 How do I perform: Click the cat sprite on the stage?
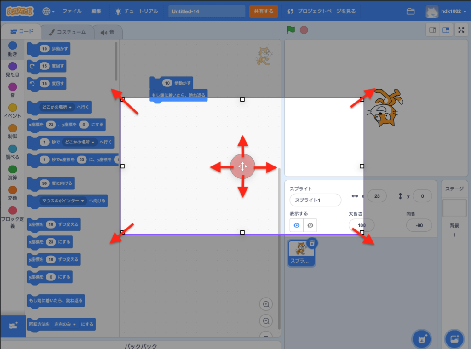click(x=385, y=107)
